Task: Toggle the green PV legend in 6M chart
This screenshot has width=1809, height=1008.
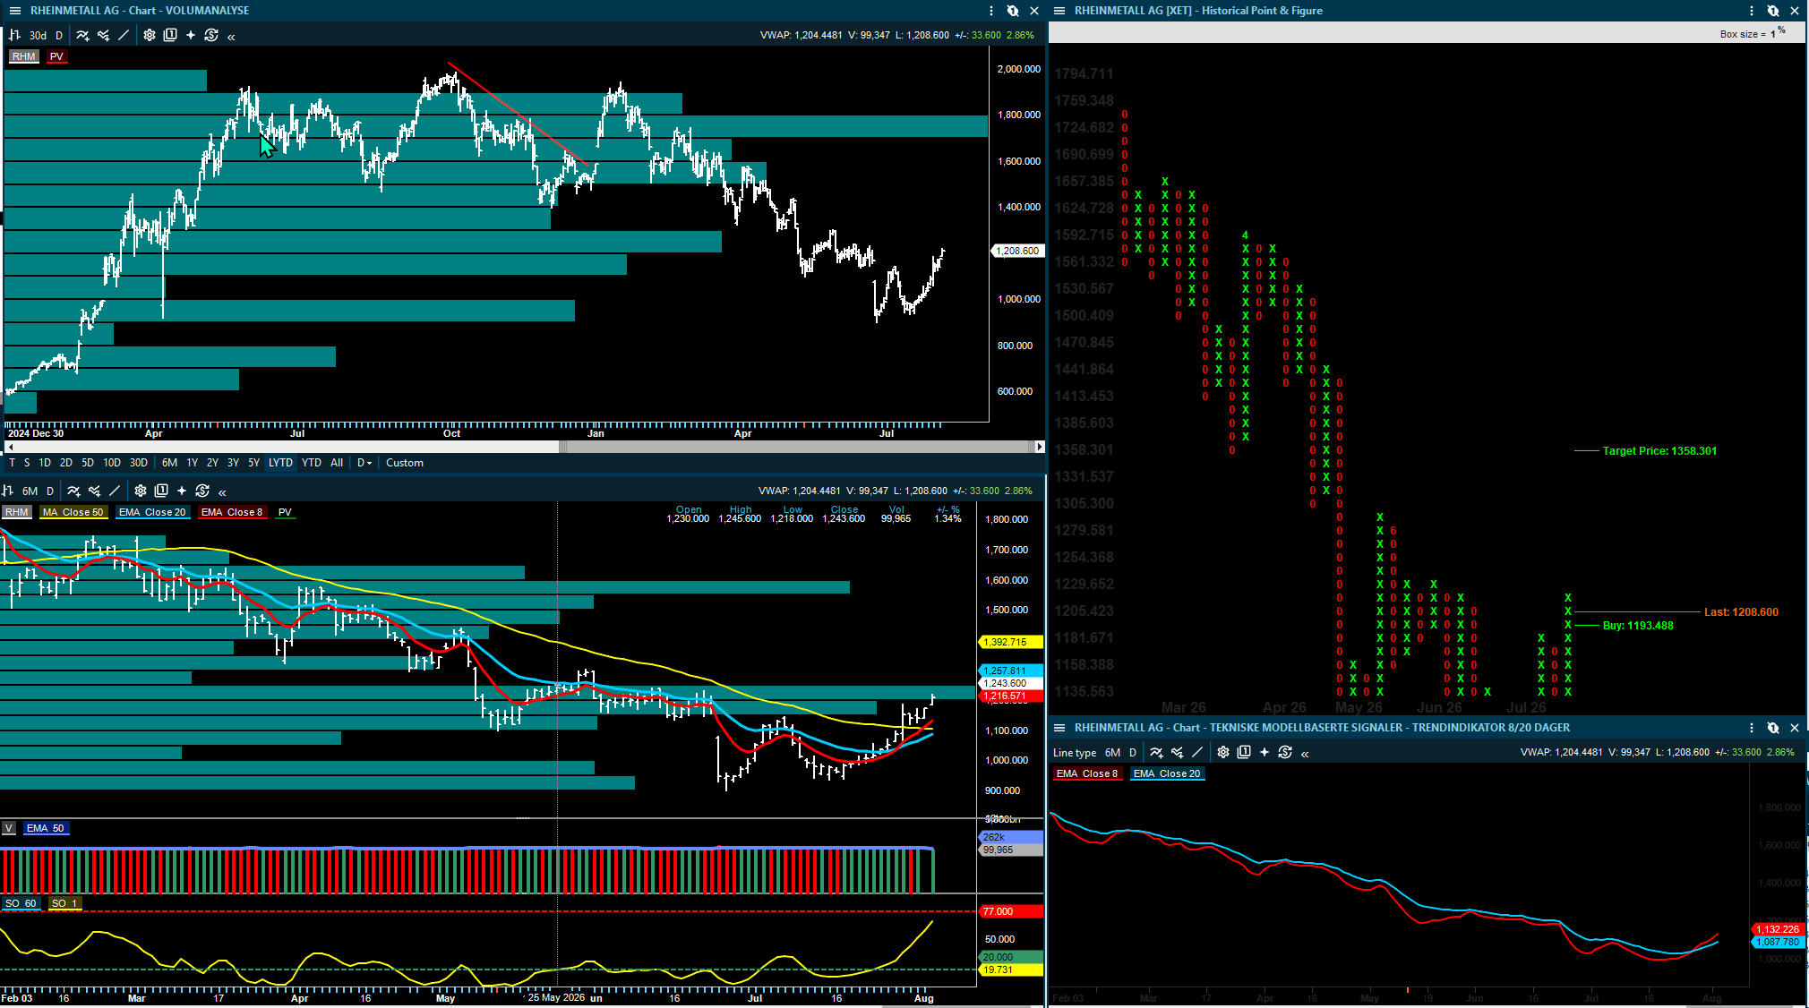Action: (x=285, y=512)
